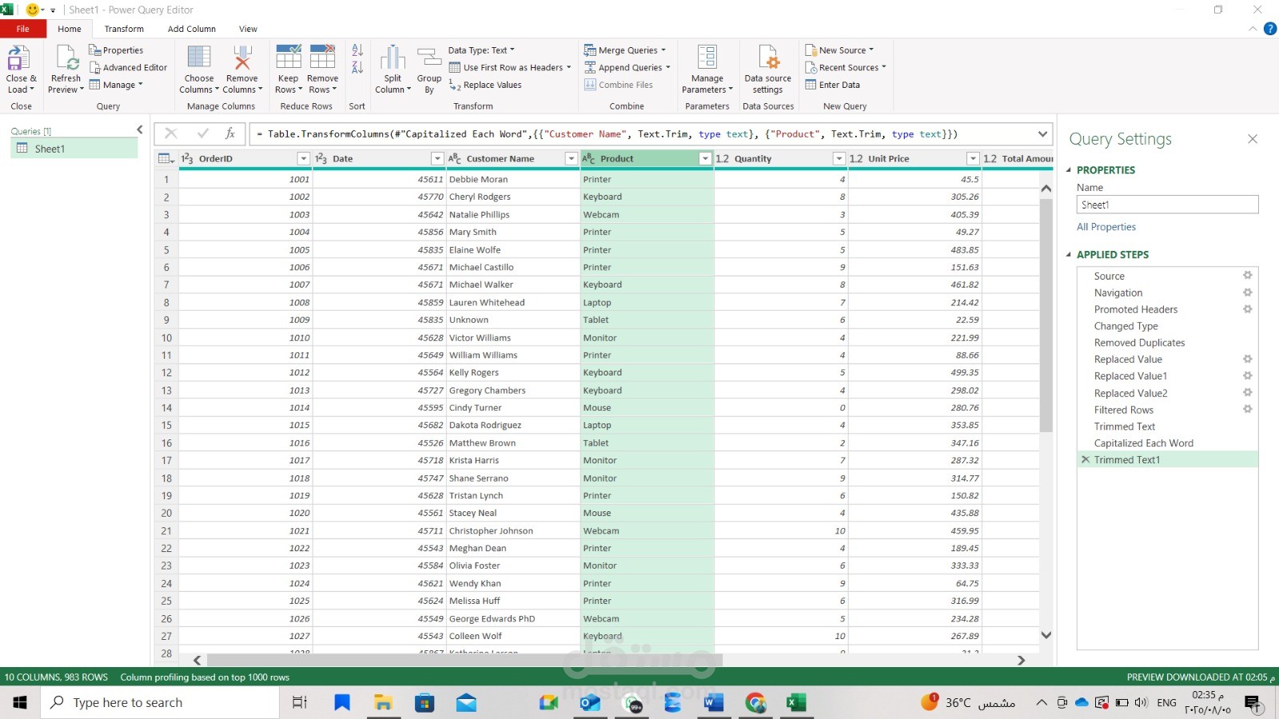Click the Keep Rows icon

(x=289, y=58)
